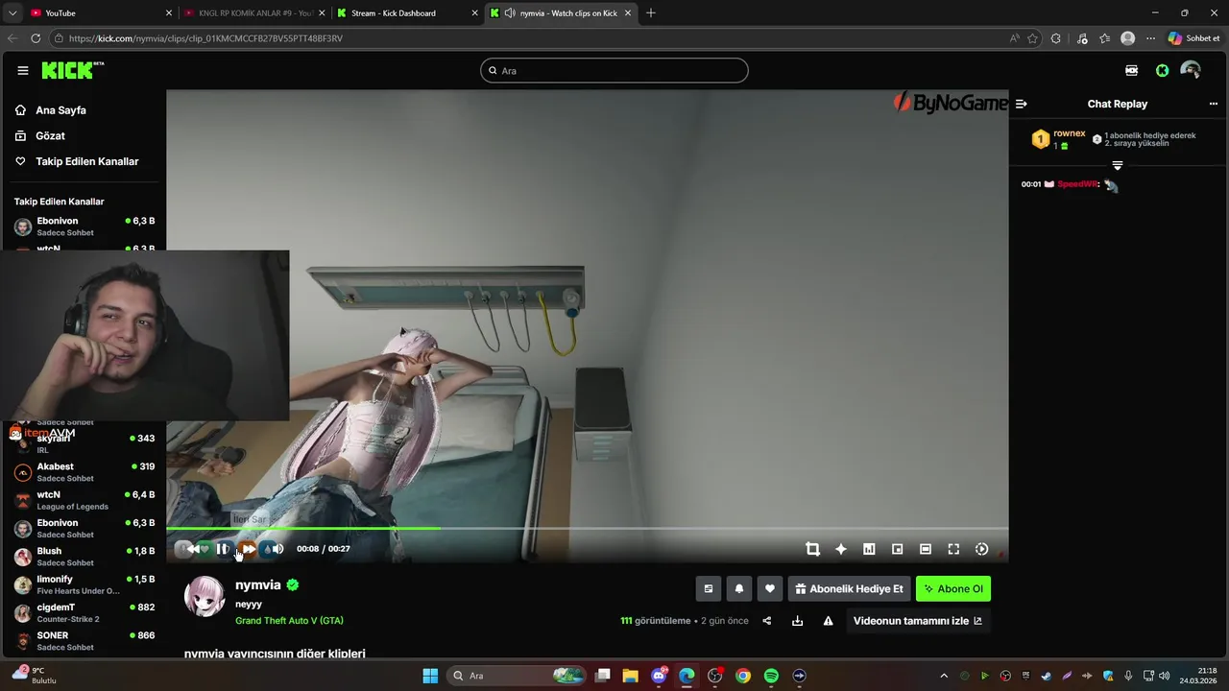Add page to favorites star
The image size is (1229, 691).
[1033, 38]
